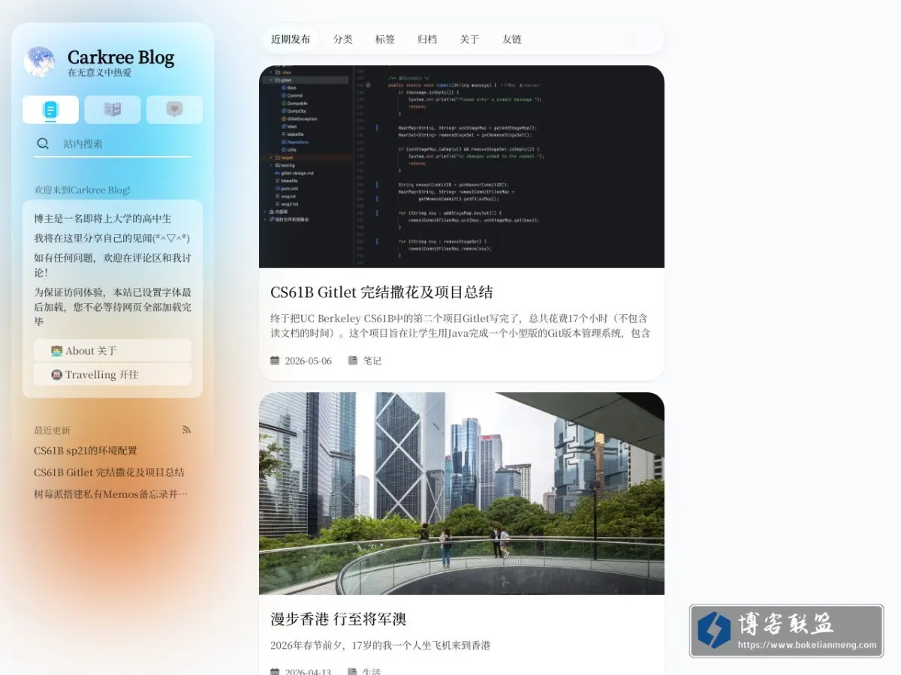Click category icon next to 笔记
This screenshot has height=675, width=901.
point(353,361)
